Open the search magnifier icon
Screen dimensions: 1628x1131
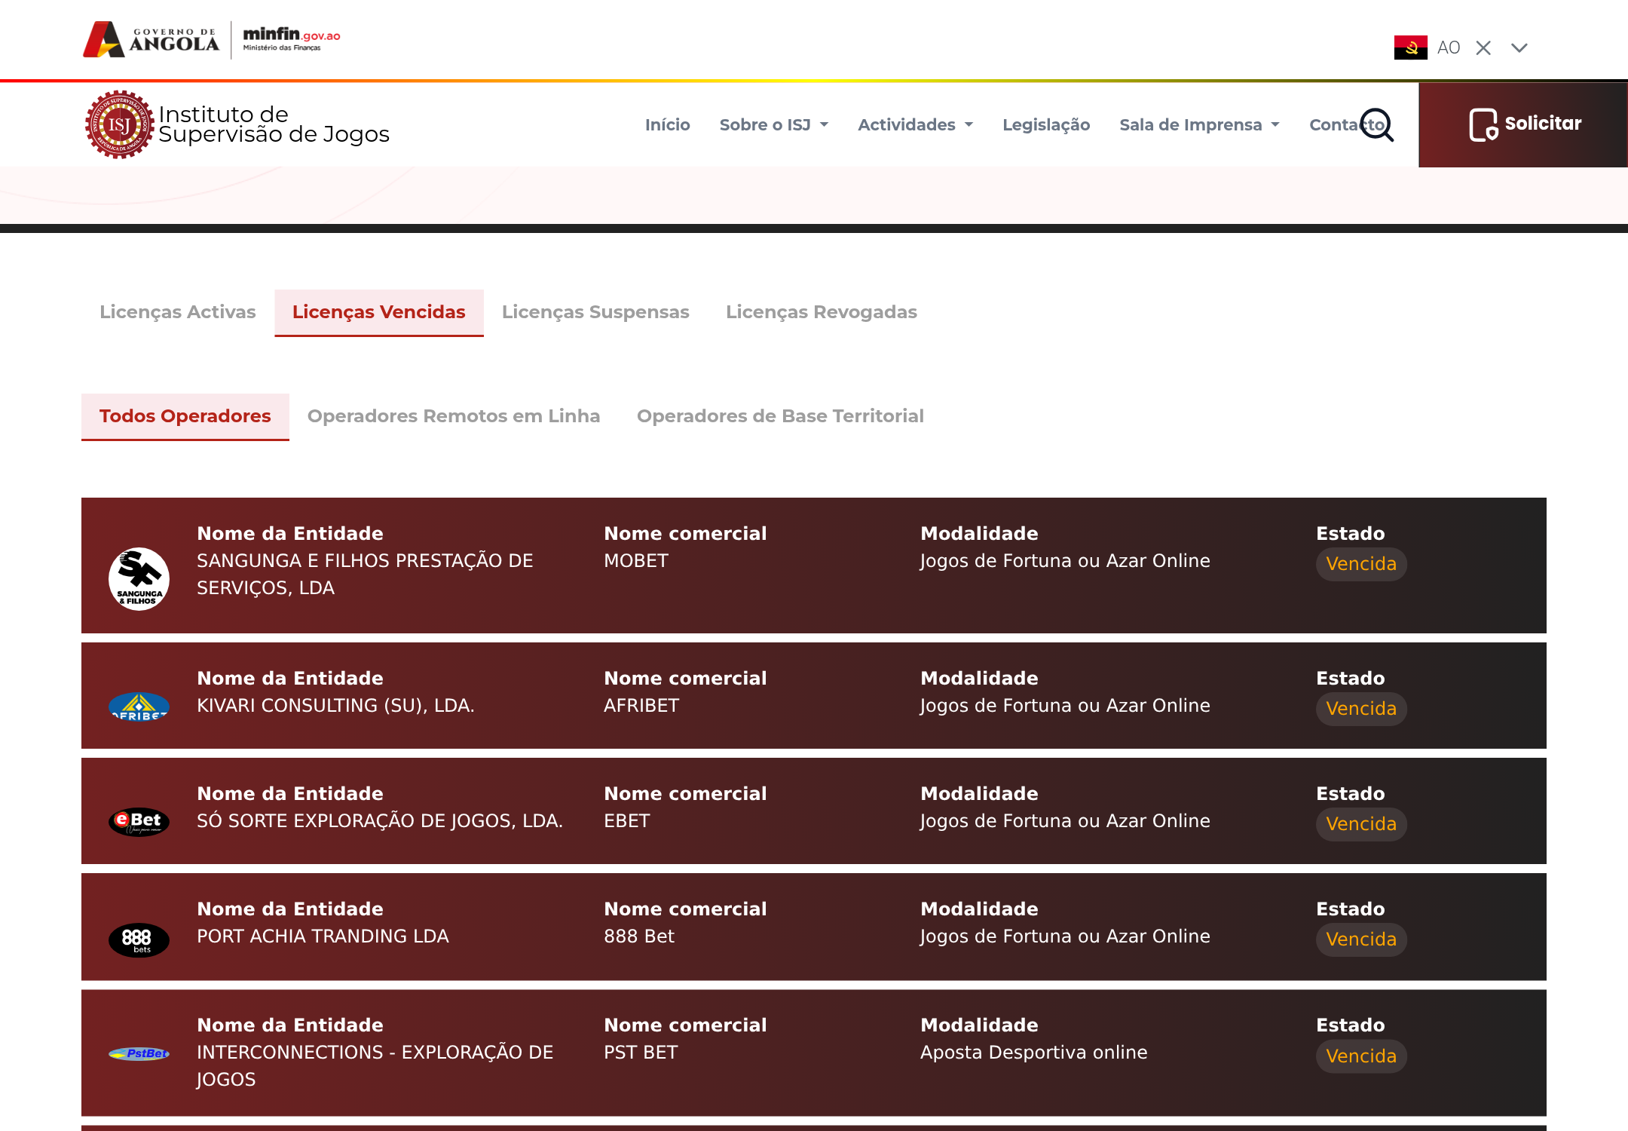1377,124
